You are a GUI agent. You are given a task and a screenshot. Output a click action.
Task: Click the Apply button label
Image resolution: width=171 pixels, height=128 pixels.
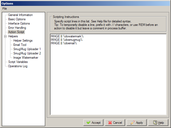139,123
